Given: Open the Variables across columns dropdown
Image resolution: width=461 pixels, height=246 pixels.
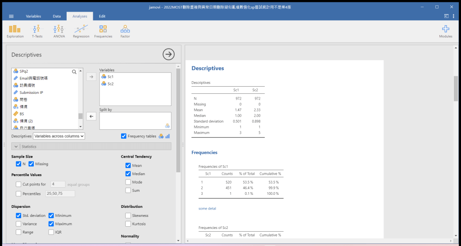Looking at the screenshot, I should [59, 136].
